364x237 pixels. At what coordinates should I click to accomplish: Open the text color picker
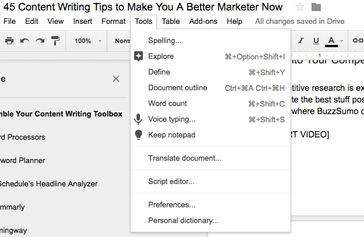(331, 41)
